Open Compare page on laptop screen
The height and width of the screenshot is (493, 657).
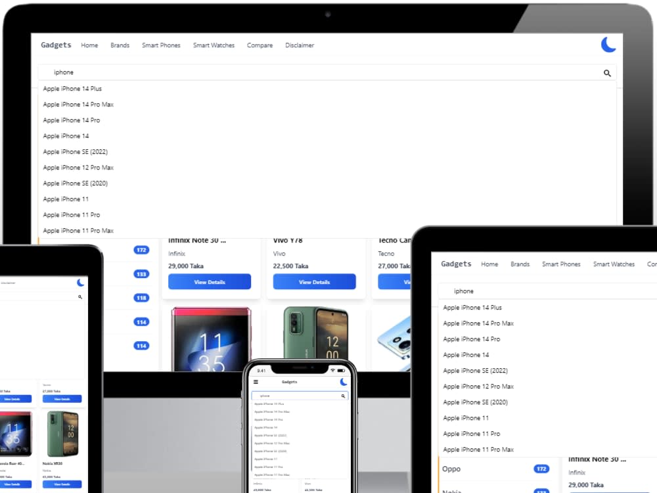point(260,45)
